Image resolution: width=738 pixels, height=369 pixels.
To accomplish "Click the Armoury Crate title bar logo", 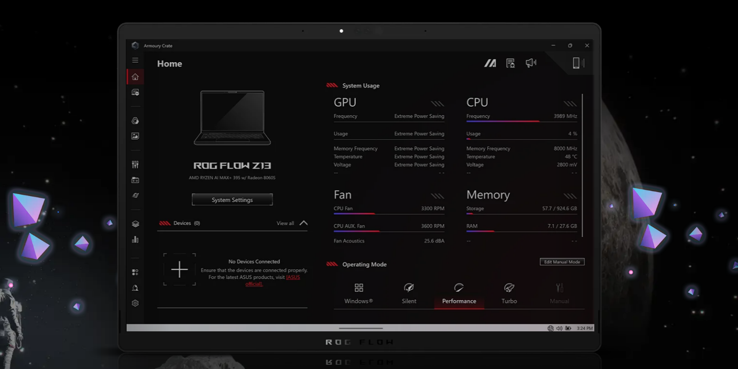I will [135, 45].
